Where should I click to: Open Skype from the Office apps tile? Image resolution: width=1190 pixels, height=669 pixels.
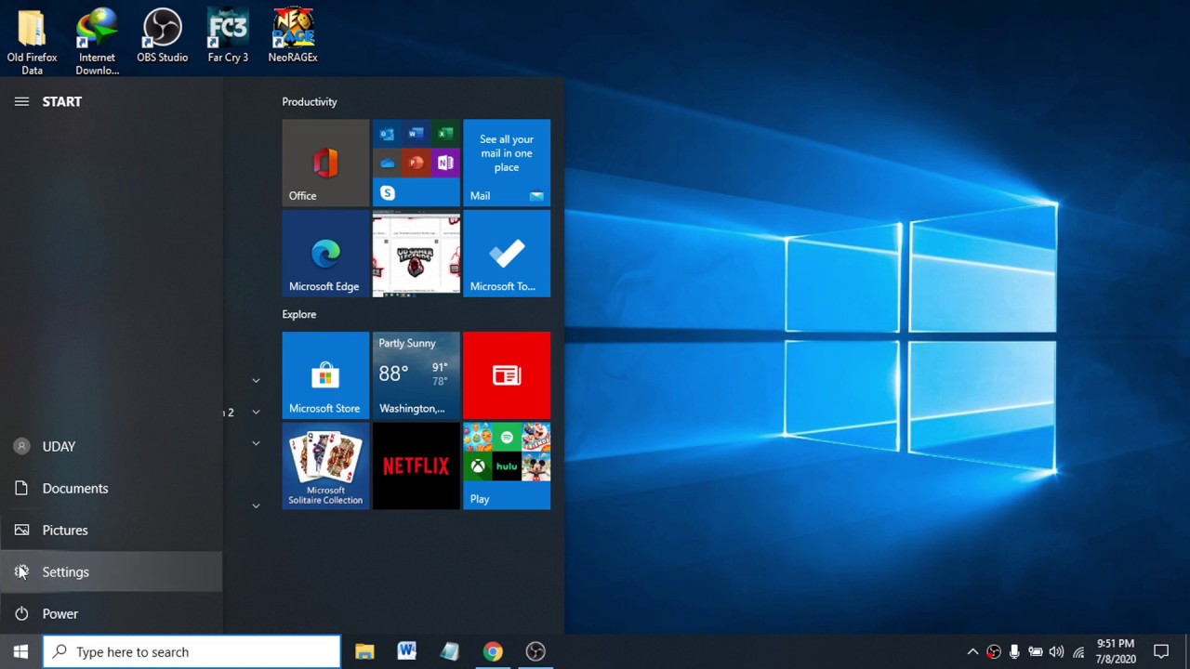click(387, 192)
